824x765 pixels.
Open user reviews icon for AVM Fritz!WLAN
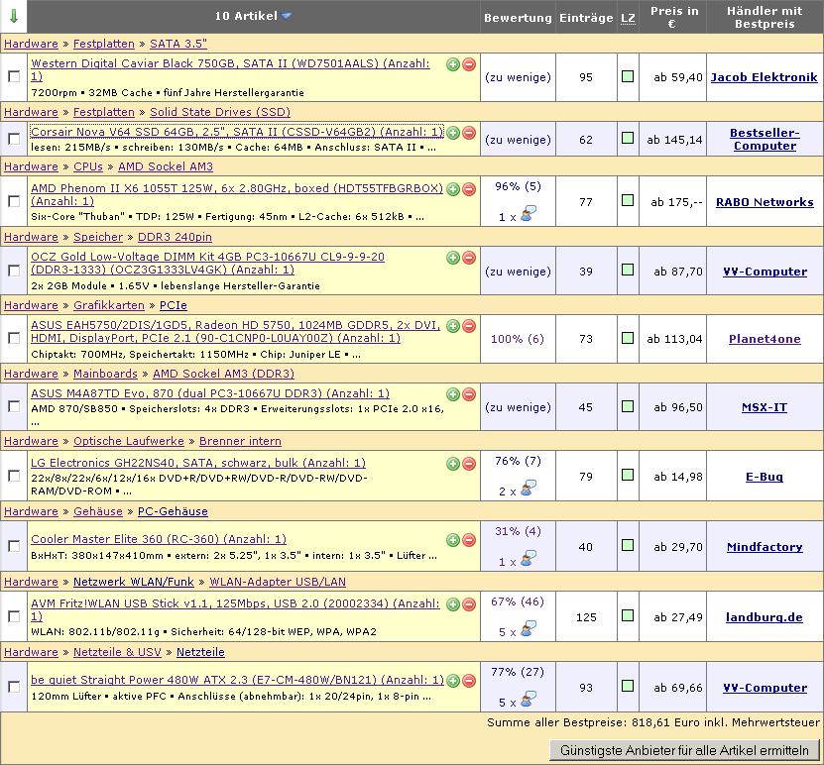tap(529, 629)
